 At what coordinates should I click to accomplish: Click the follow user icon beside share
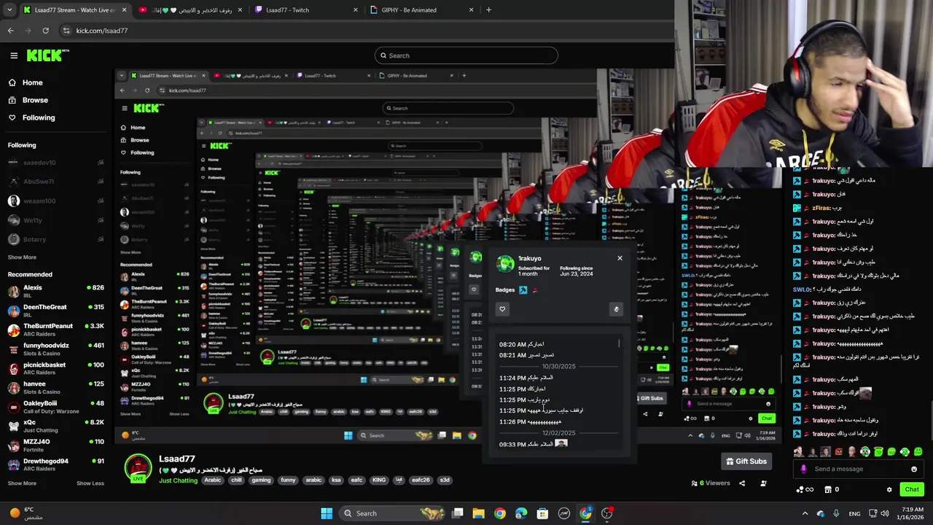(763, 483)
